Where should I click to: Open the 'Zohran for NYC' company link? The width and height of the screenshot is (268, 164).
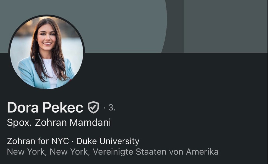tap(38, 141)
